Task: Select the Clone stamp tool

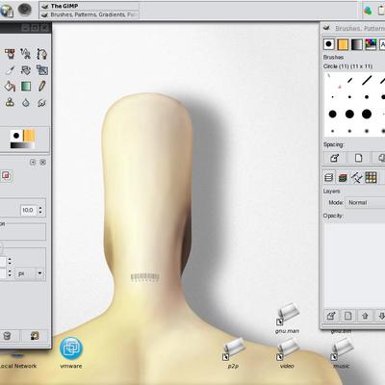Action: pos(10,102)
